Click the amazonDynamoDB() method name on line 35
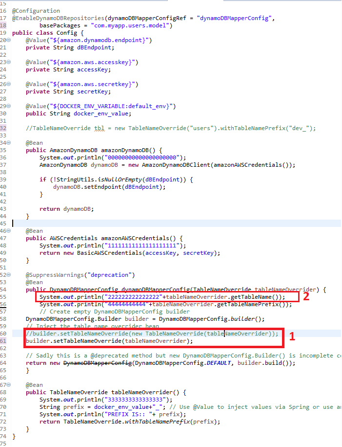 tap(128, 150)
